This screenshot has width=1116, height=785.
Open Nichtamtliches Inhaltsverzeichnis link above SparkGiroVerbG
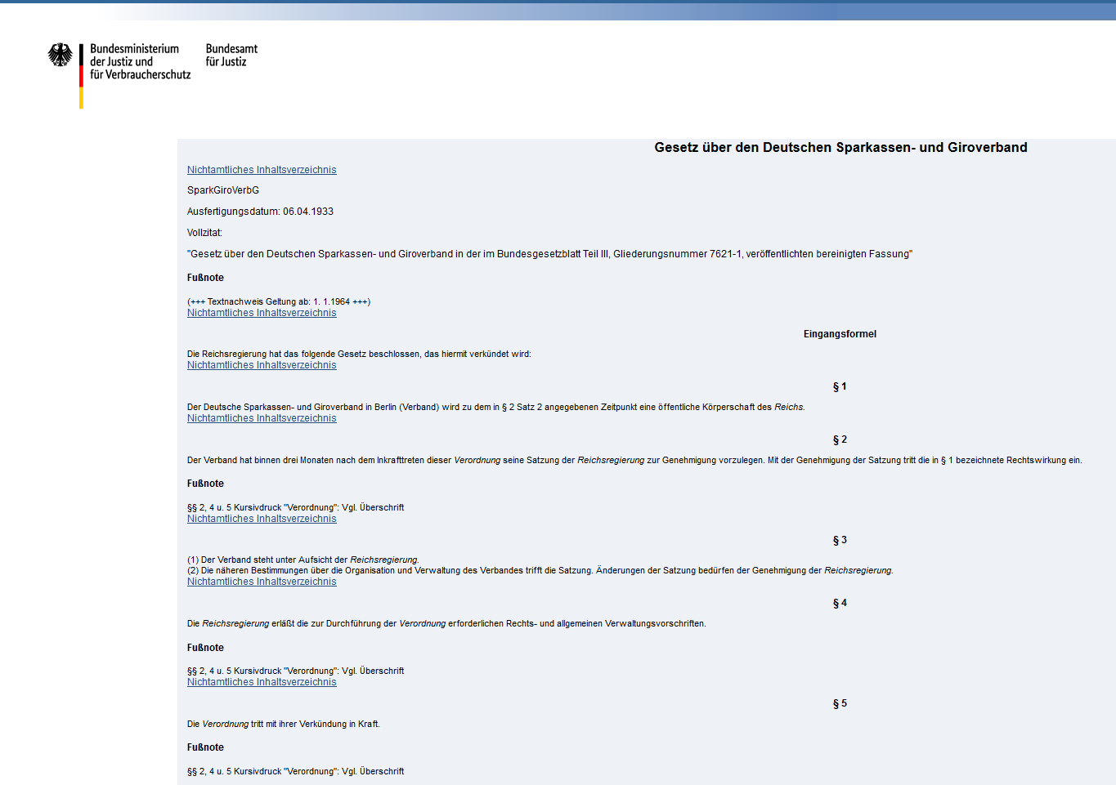262,170
